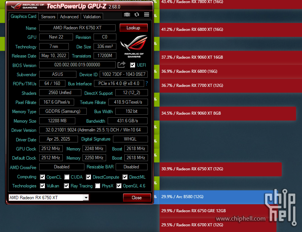Image resolution: width=302 pixels, height=232 pixels.
Task: Click the Pixel Fillrate value
Action: pyautogui.click(x=57, y=102)
